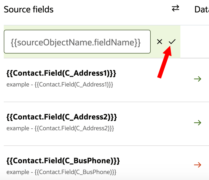Viewport: 209px width, 180px height.
Task: Select bold {{Contact.Field(C_Address1)}} field name
Action: point(61,73)
